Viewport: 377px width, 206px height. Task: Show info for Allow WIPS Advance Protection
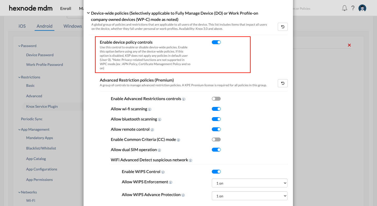[183, 195]
